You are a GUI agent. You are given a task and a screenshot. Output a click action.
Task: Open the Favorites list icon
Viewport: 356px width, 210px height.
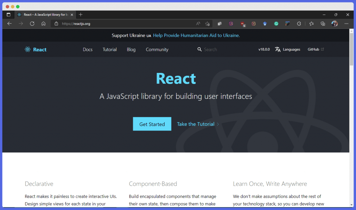coord(311,24)
